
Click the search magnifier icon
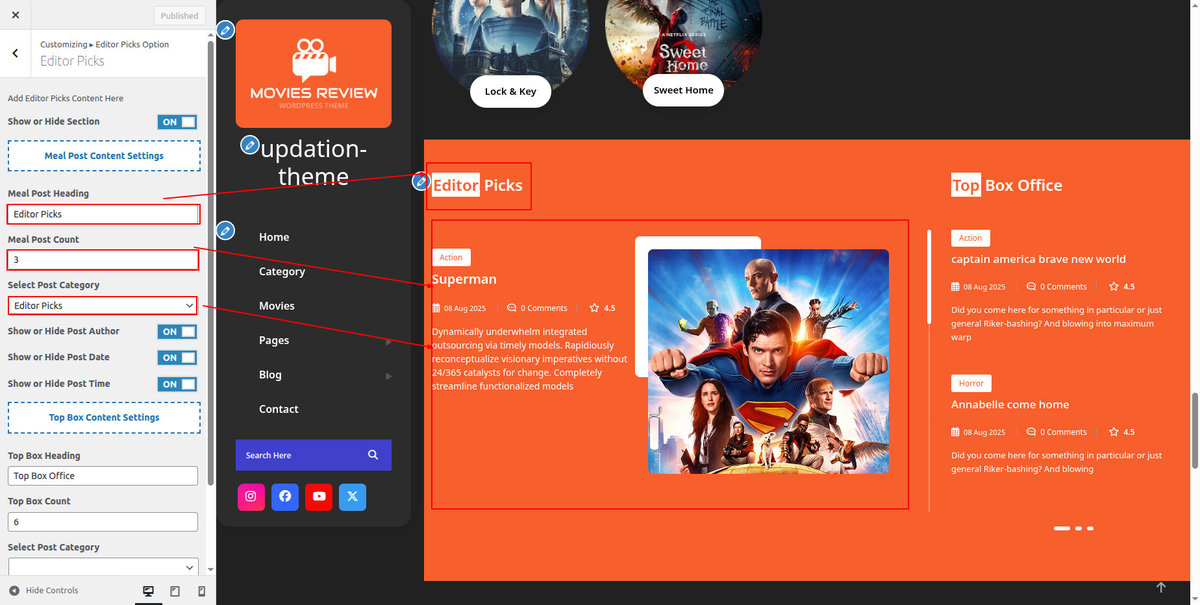click(x=373, y=455)
